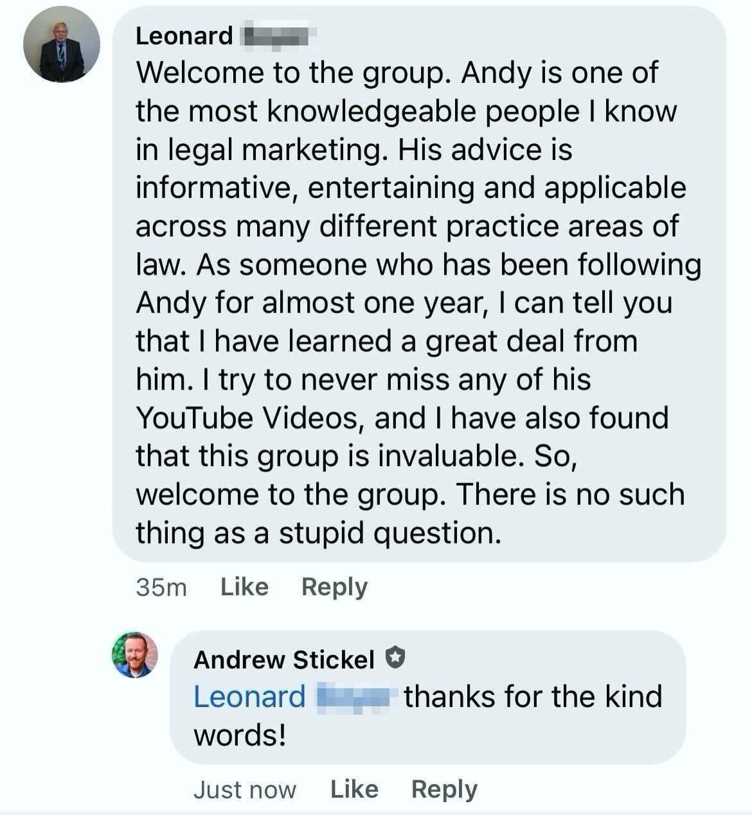Like Leonard's welcome comment

tap(244, 587)
